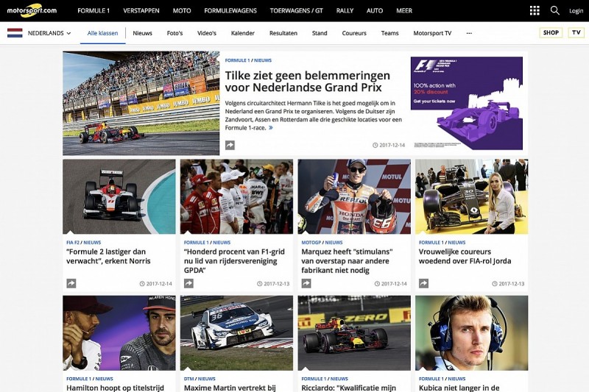This screenshot has width=589, height=392.
Task: Expand the NEDERLANDS edition dropdown
Action: point(49,33)
